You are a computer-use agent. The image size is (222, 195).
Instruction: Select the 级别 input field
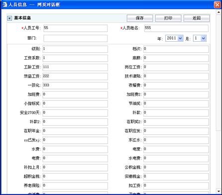point(75,49)
